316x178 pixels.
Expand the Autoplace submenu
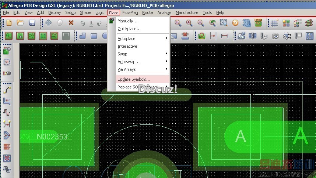click(x=142, y=39)
